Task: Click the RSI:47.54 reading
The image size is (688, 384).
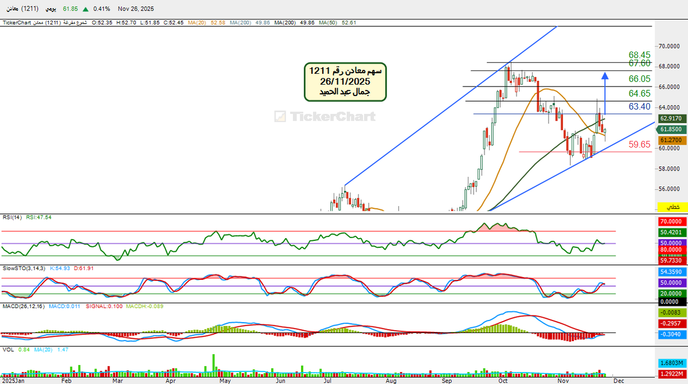Action: 39,217
